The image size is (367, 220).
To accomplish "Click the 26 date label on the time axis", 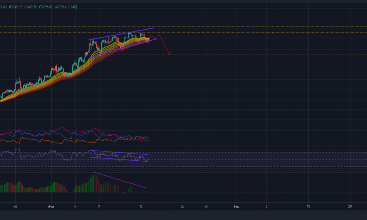I will point(15,206).
